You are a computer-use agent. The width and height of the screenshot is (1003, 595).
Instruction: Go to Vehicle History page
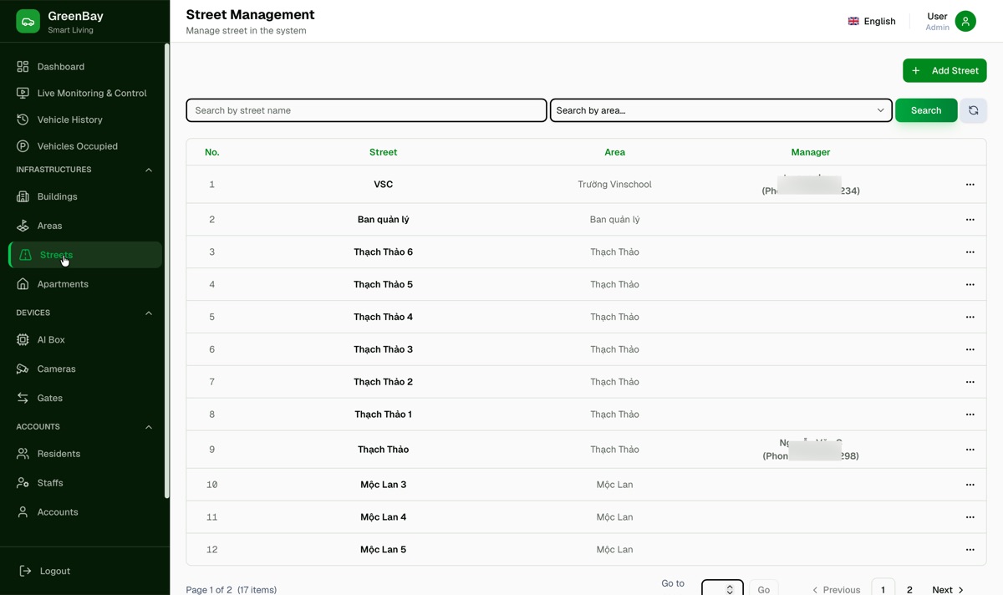[x=84, y=120]
